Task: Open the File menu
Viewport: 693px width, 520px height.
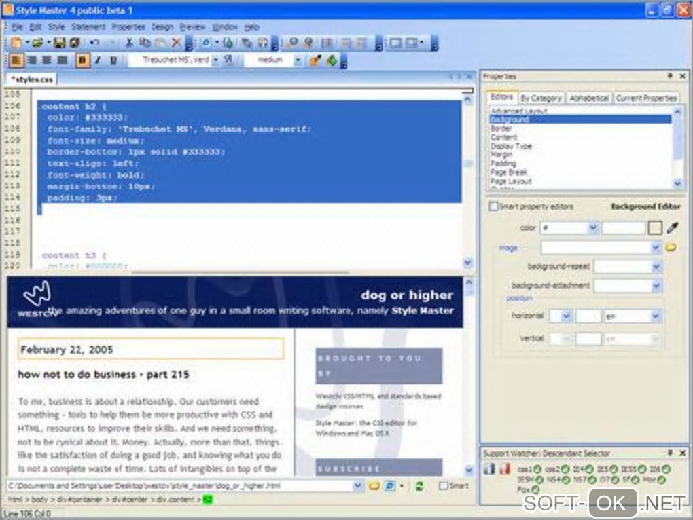Action: 17,27
